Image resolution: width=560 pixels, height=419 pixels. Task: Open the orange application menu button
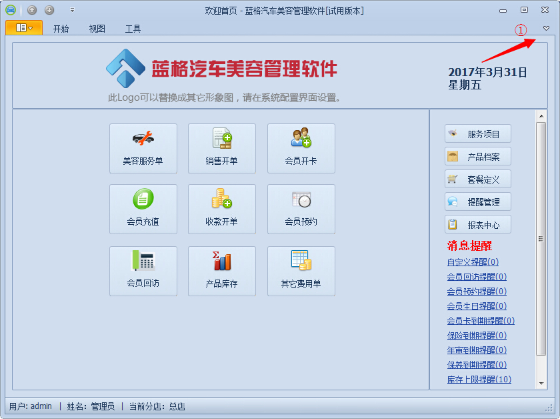tap(24, 28)
